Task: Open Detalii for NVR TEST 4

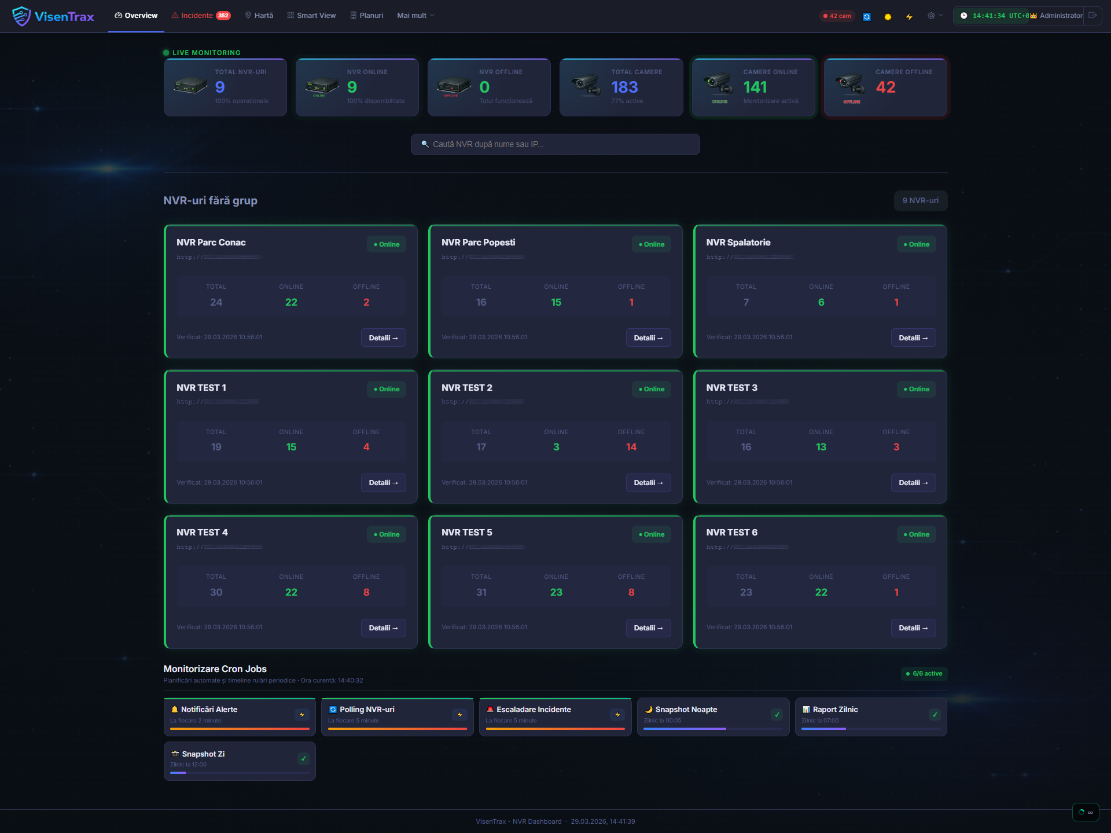Action: pos(383,628)
